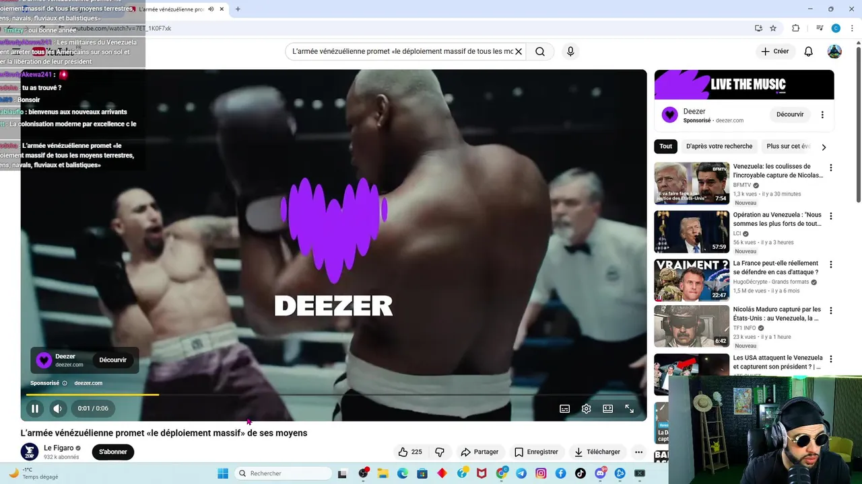Open the Windows Start menu
This screenshot has width=862, height=484.
pyautogui.click(x=223, y=473)
